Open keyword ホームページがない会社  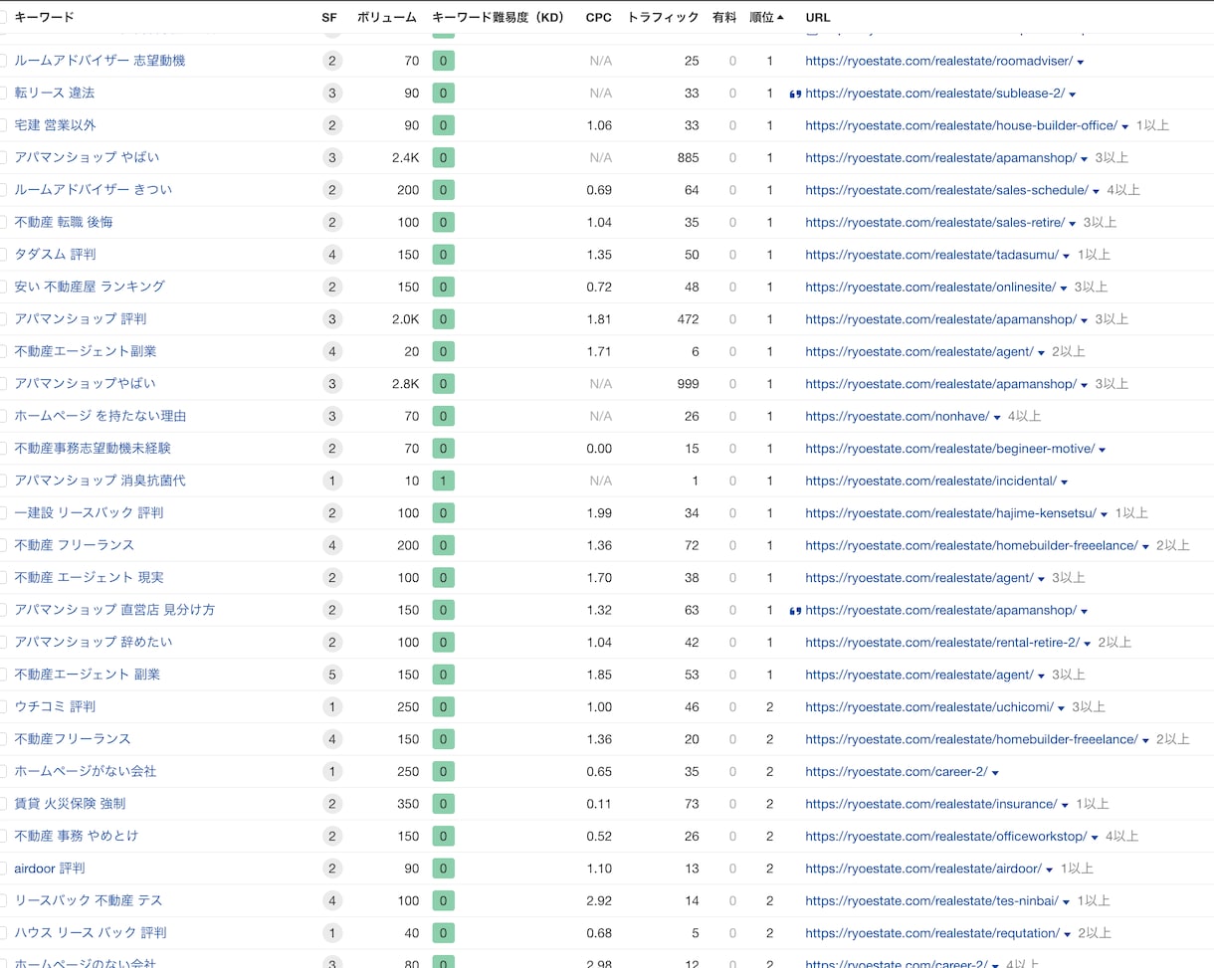coord(86,771)
